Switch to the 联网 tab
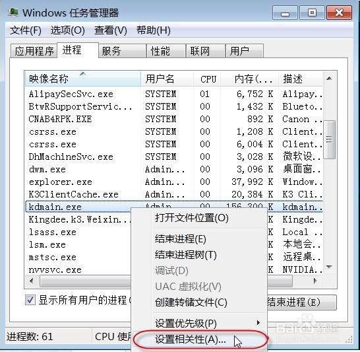This screenshot has height=352, width=360. [206, 51]
